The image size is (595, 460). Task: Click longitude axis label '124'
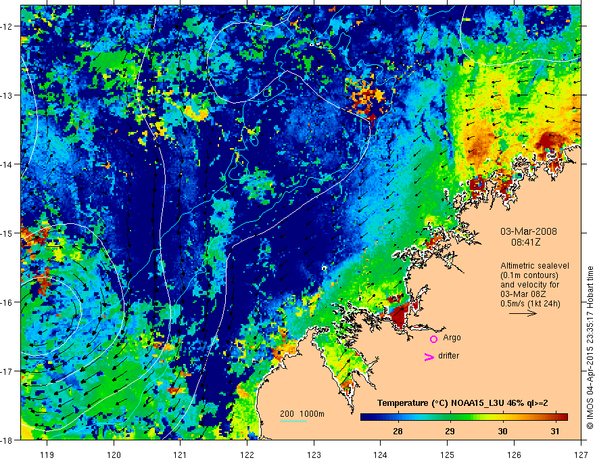[381, 455]
